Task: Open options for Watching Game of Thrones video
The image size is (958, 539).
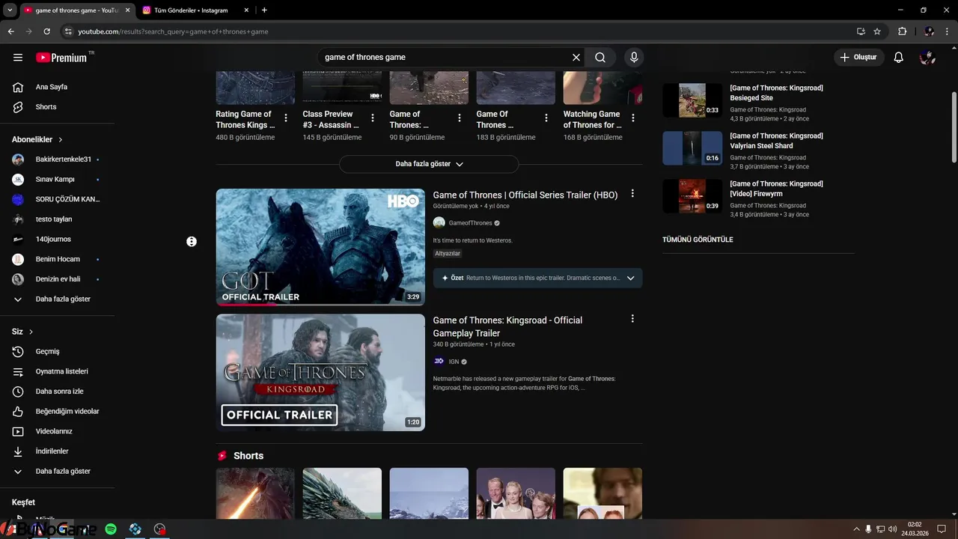Action: pos(633,118)
